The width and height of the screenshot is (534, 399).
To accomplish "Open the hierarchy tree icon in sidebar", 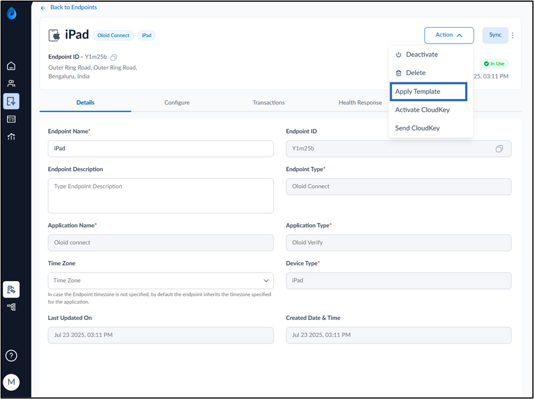I will point(11,307).
